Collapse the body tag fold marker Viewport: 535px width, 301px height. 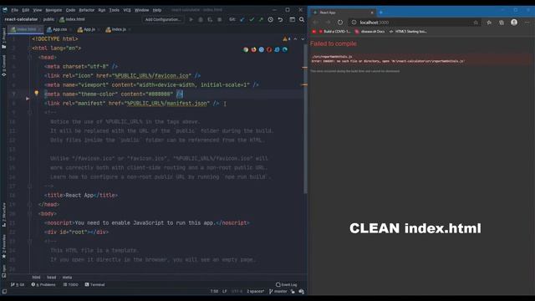(30, 214)
